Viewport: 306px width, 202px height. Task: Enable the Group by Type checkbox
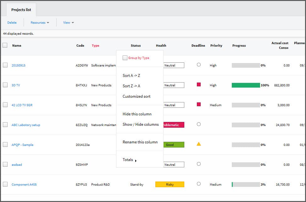point(125,58)
